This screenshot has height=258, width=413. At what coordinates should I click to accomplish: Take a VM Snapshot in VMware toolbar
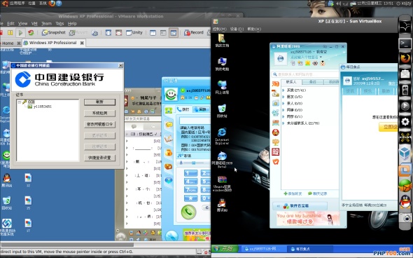click(53, 32)
